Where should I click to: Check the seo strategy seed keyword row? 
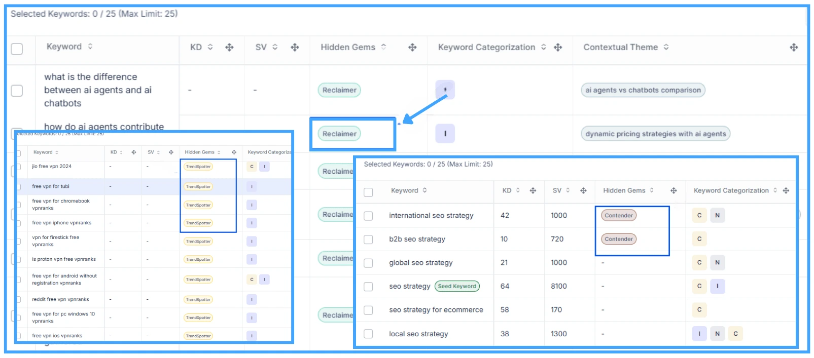369,287
